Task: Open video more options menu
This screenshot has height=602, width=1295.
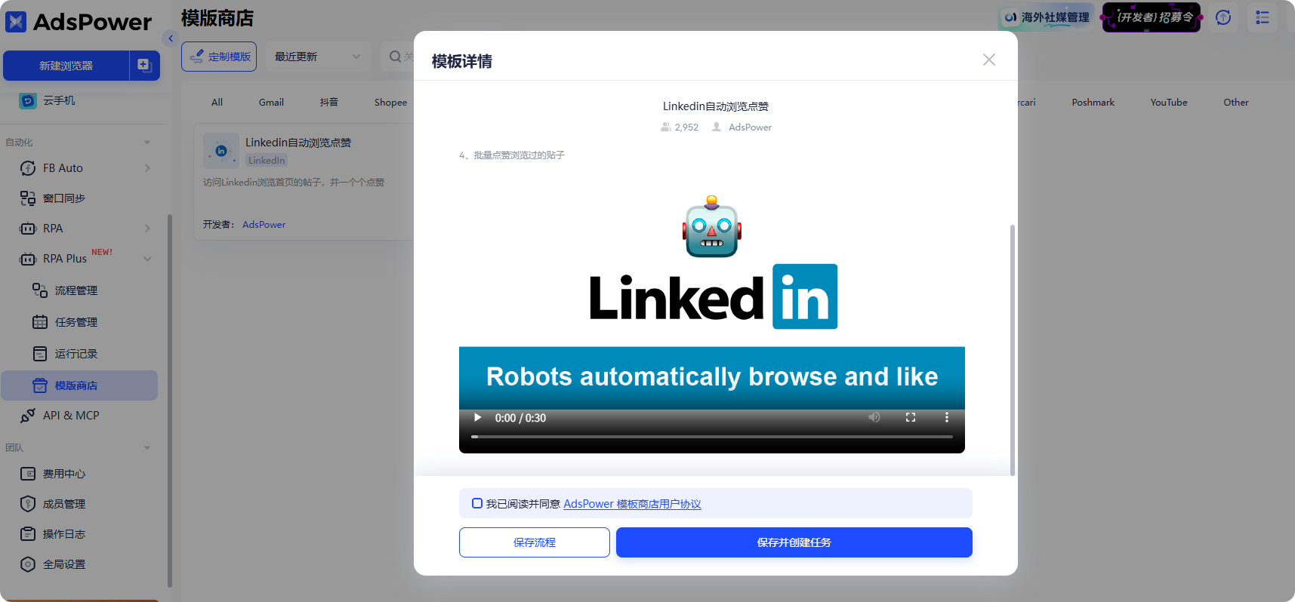Action: pyautogui.click(x=947, y=417)
